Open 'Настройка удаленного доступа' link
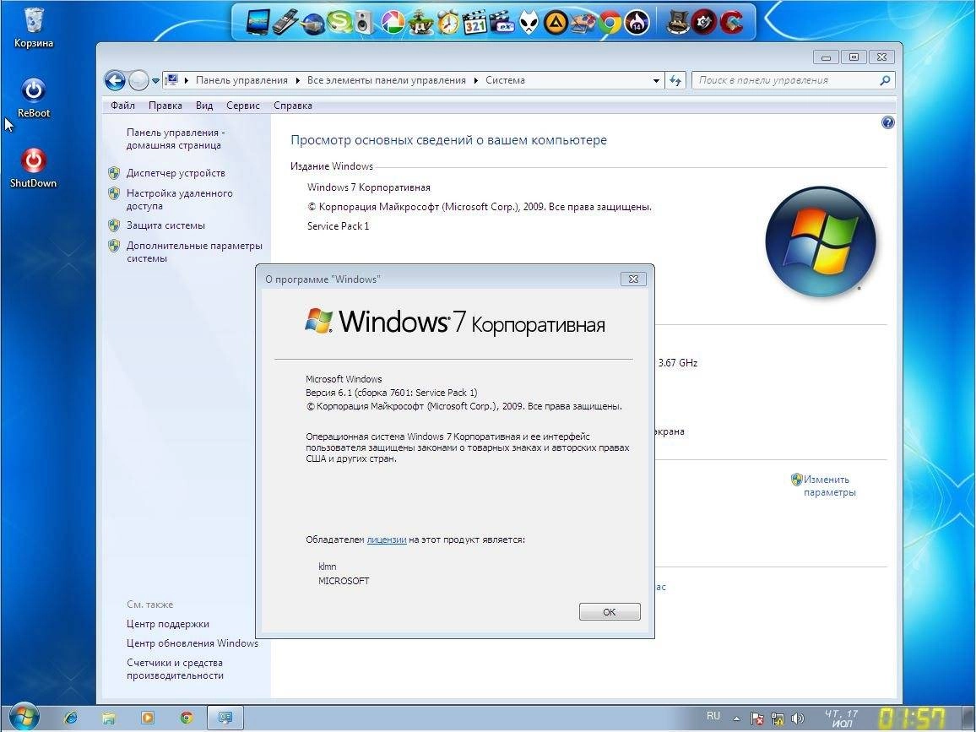 [179, 199]
